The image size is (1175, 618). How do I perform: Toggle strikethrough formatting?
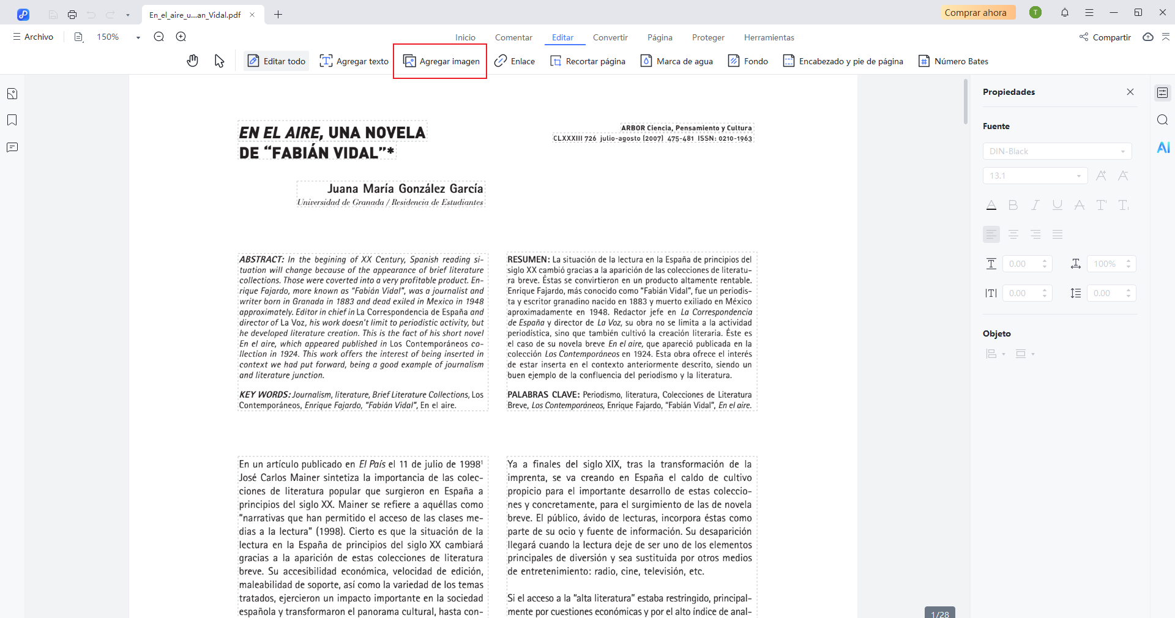(1080, 205)
